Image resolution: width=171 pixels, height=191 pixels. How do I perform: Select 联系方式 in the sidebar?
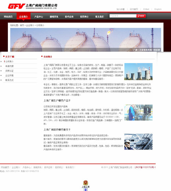[9, 80]
